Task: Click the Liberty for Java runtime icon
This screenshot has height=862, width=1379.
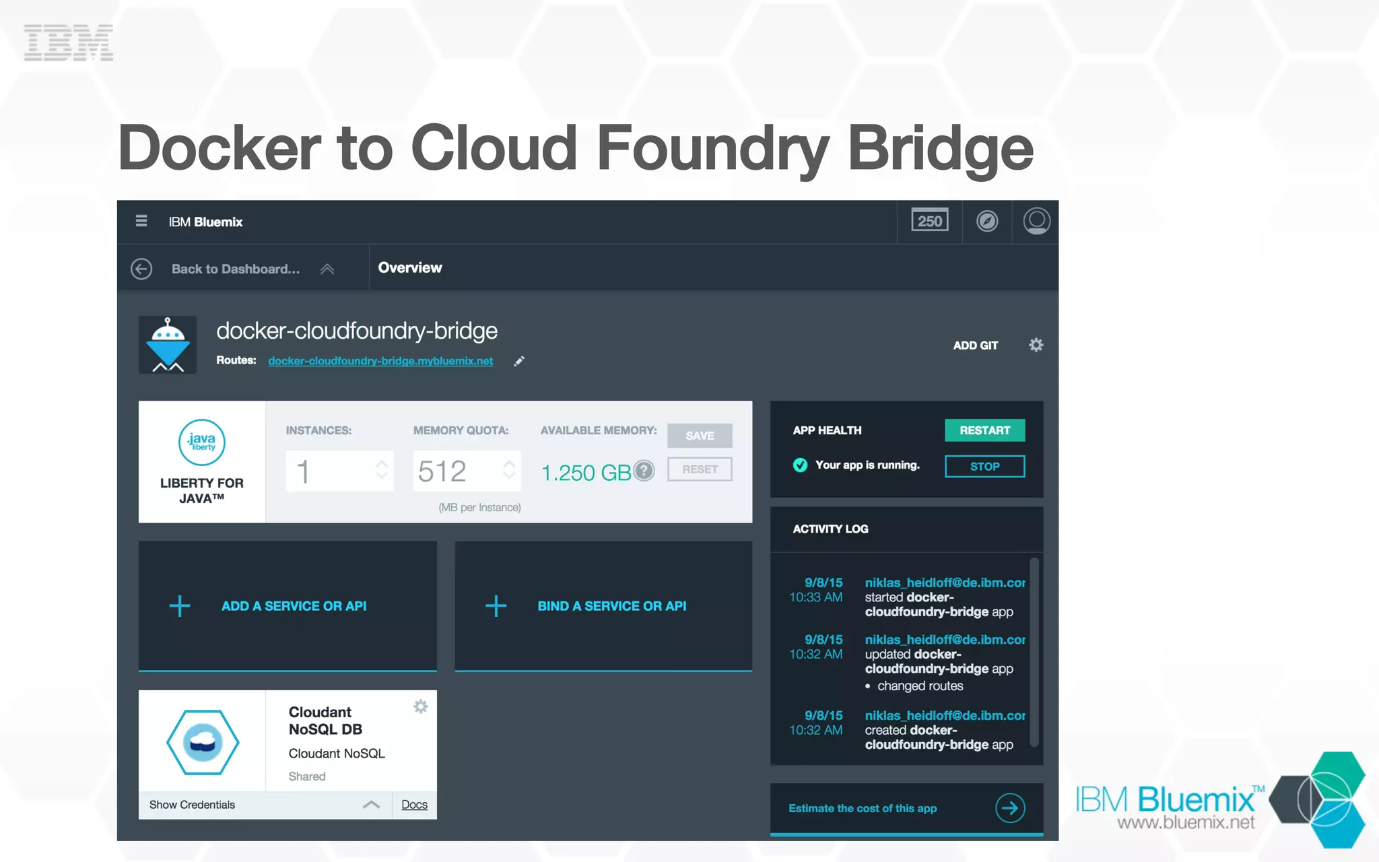Action: click(x=201, y=442)
